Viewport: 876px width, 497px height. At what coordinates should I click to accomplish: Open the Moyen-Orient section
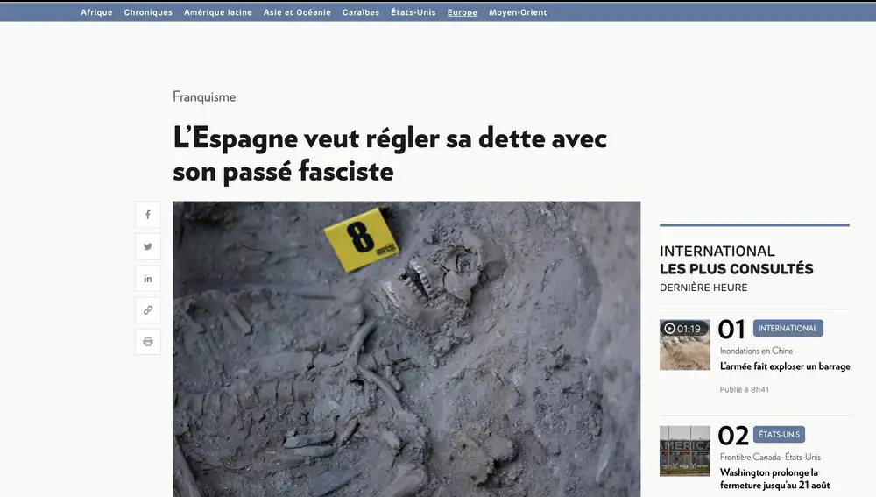click(518, 12)
